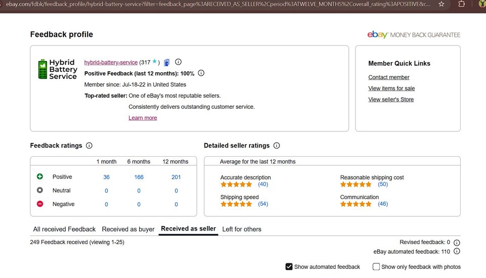The height and width of the screenshot is (278, 486).
Task: Switch to All received Feedback tab
Action: [x=64, y=229]
